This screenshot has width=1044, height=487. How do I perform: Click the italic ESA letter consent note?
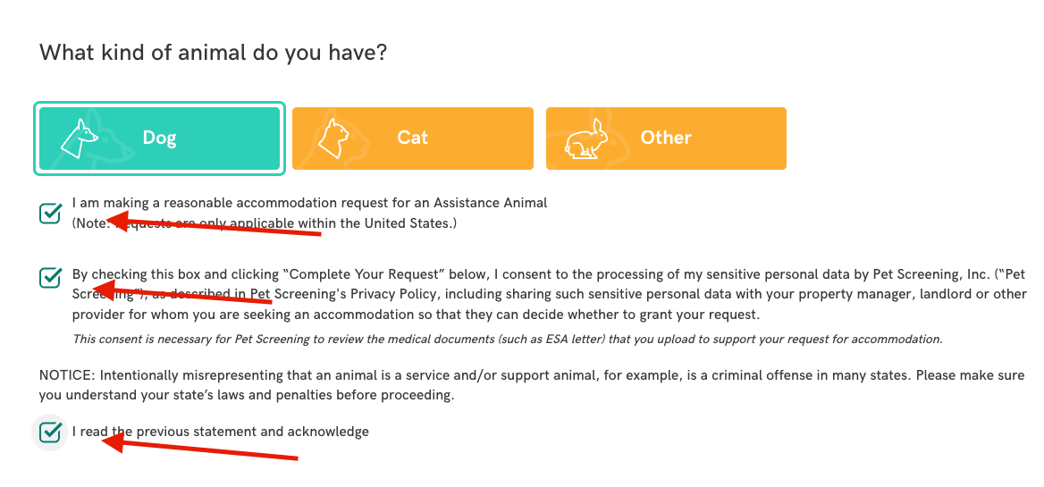pos(507,340)
